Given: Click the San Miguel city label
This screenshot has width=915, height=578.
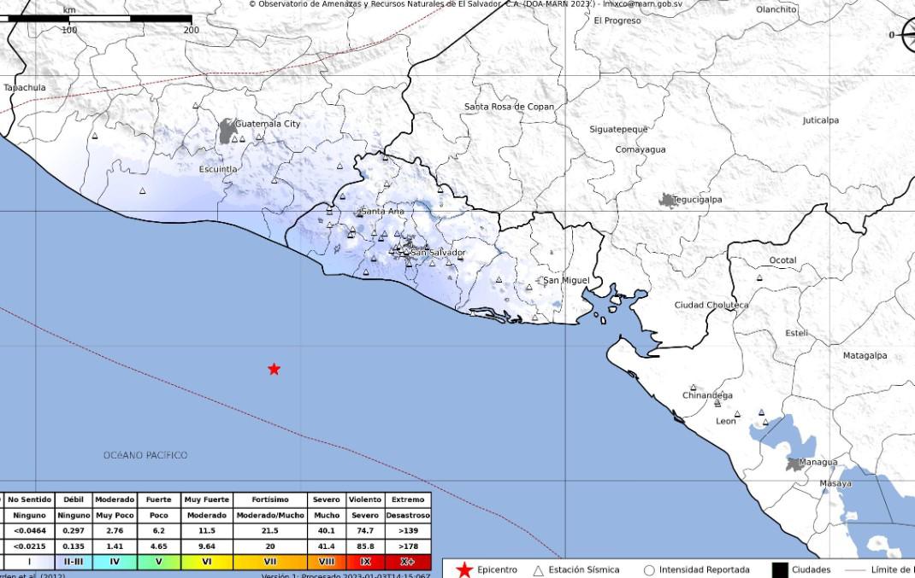Looking at the screenshot, I should [x=566, y=281].
